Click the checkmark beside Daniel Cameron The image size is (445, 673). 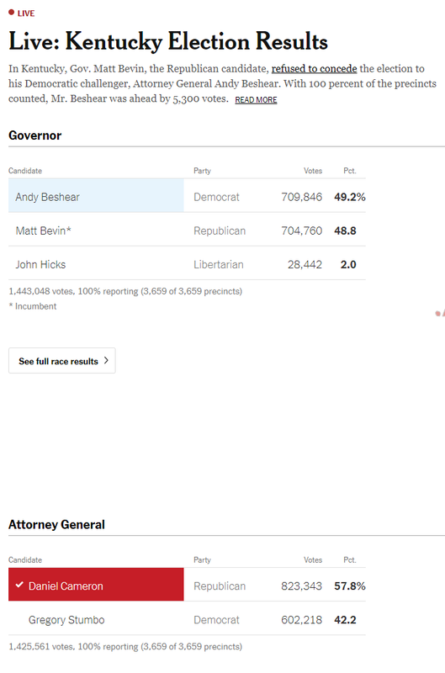(19, 585)
